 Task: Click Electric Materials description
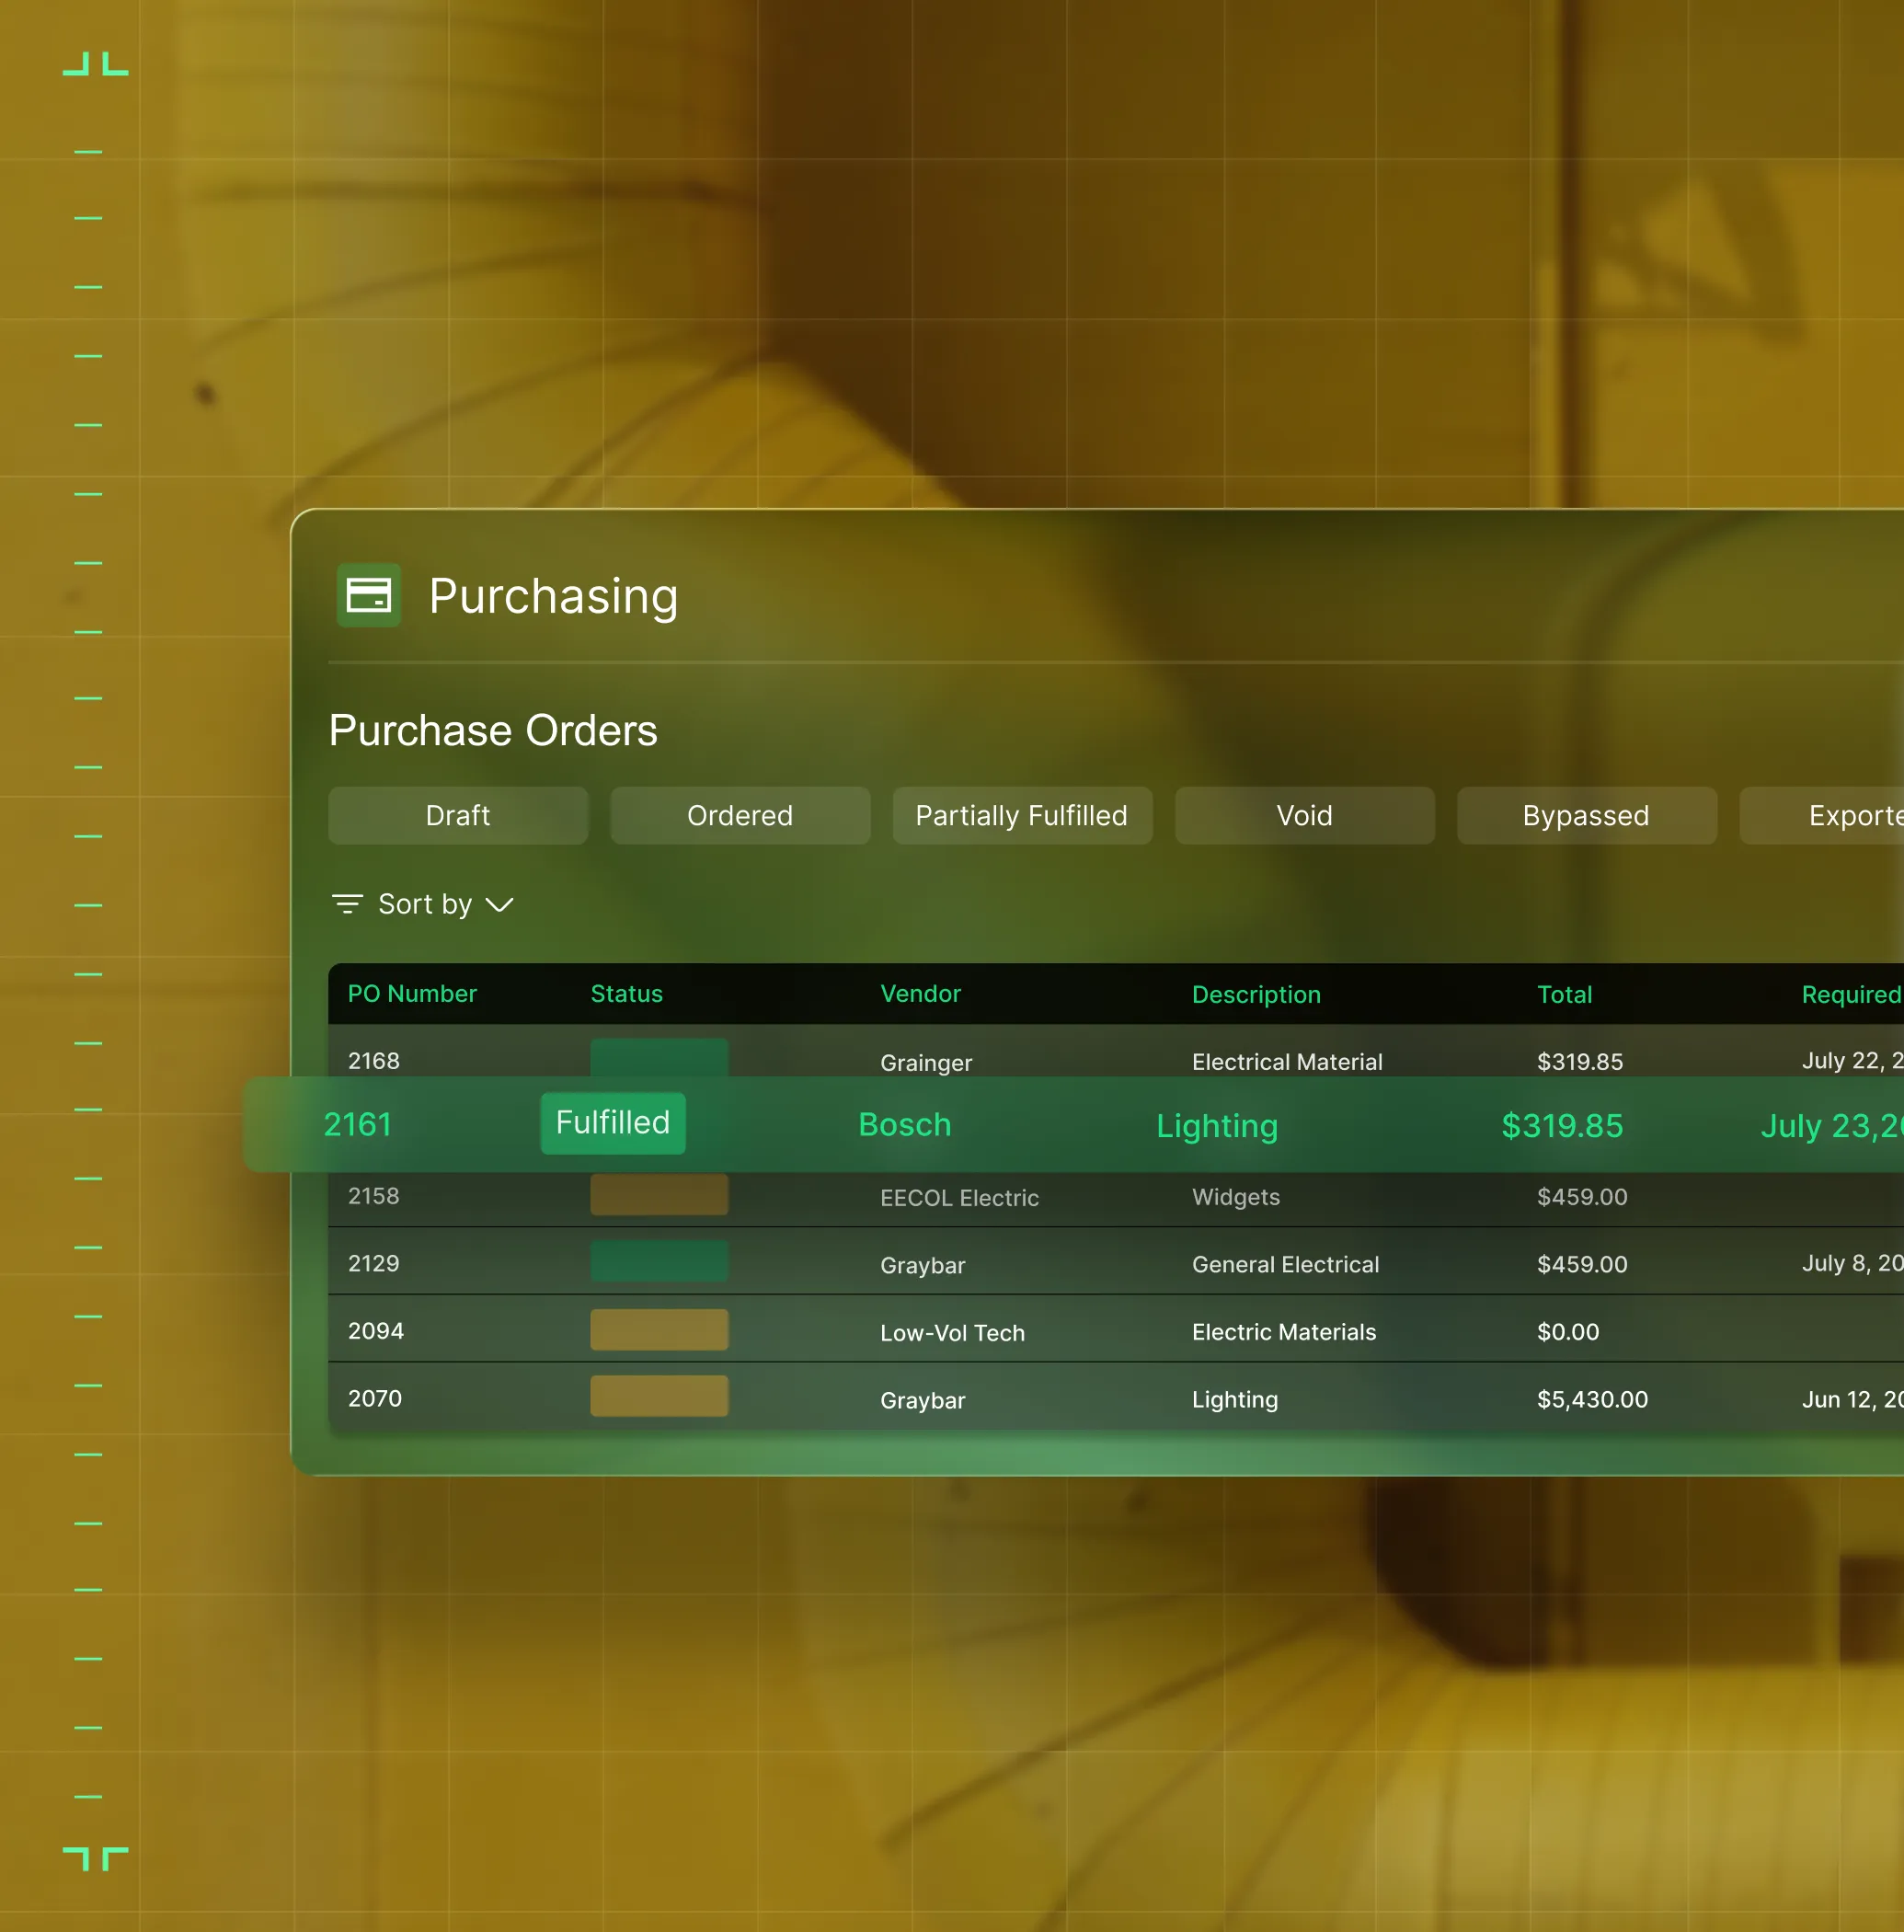(x=1284, y=1332)
